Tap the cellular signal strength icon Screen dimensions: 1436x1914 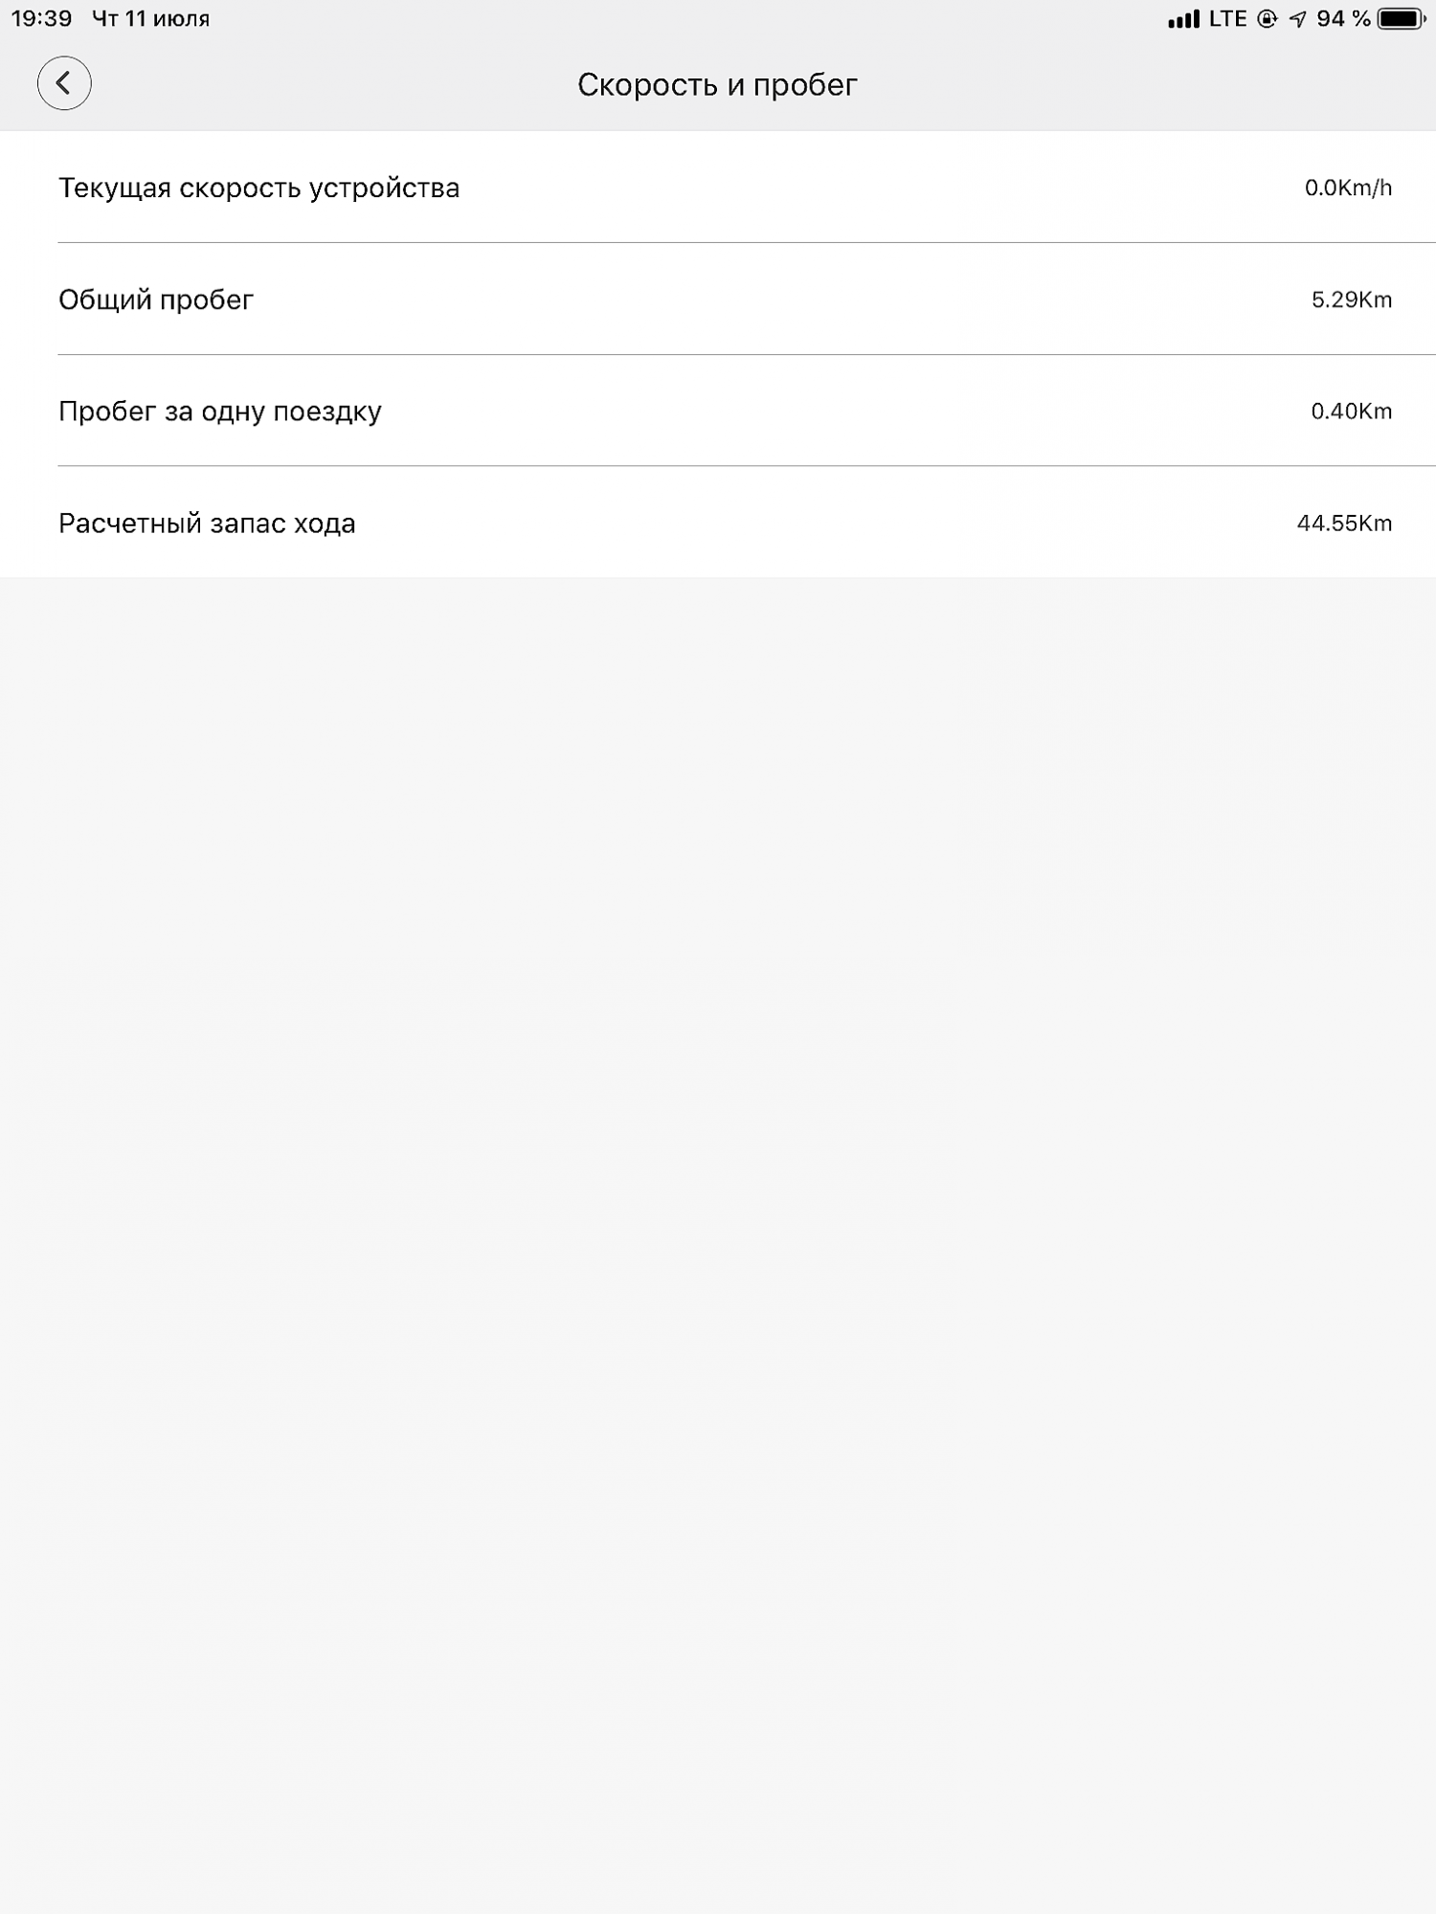(1183, 19)
